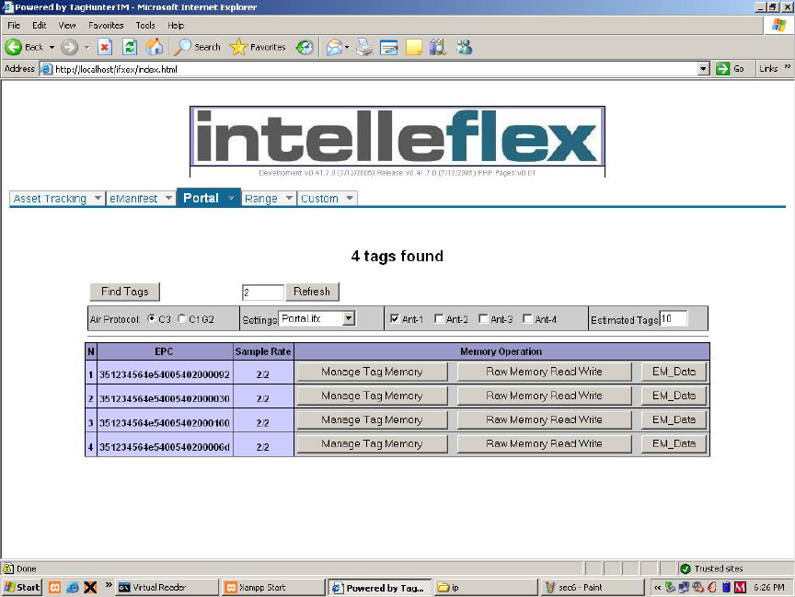
Task: Open the Windows Start menu
Action: (22, 588)
